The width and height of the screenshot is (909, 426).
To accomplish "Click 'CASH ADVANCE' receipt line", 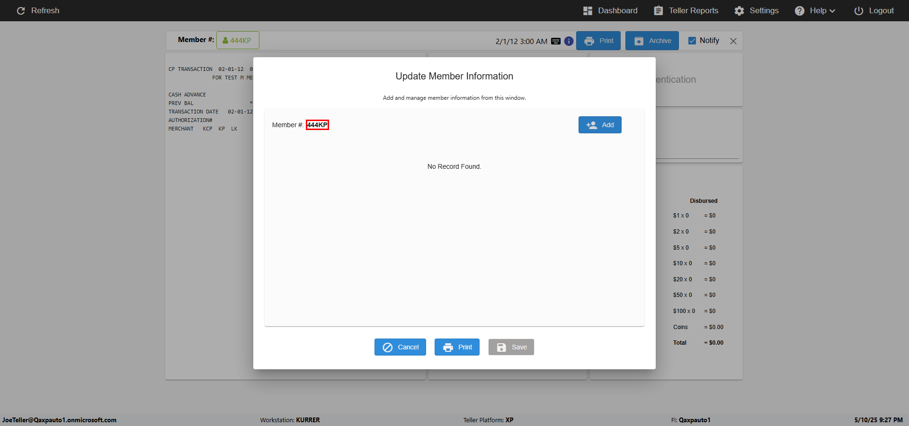I will pyautogui.click(x=187, y=95).
